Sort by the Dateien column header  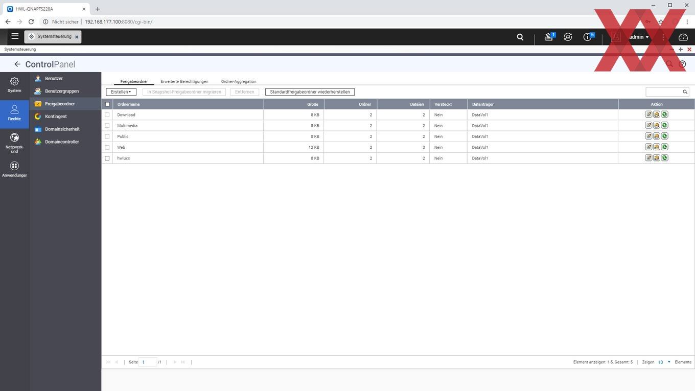(403, 104)
